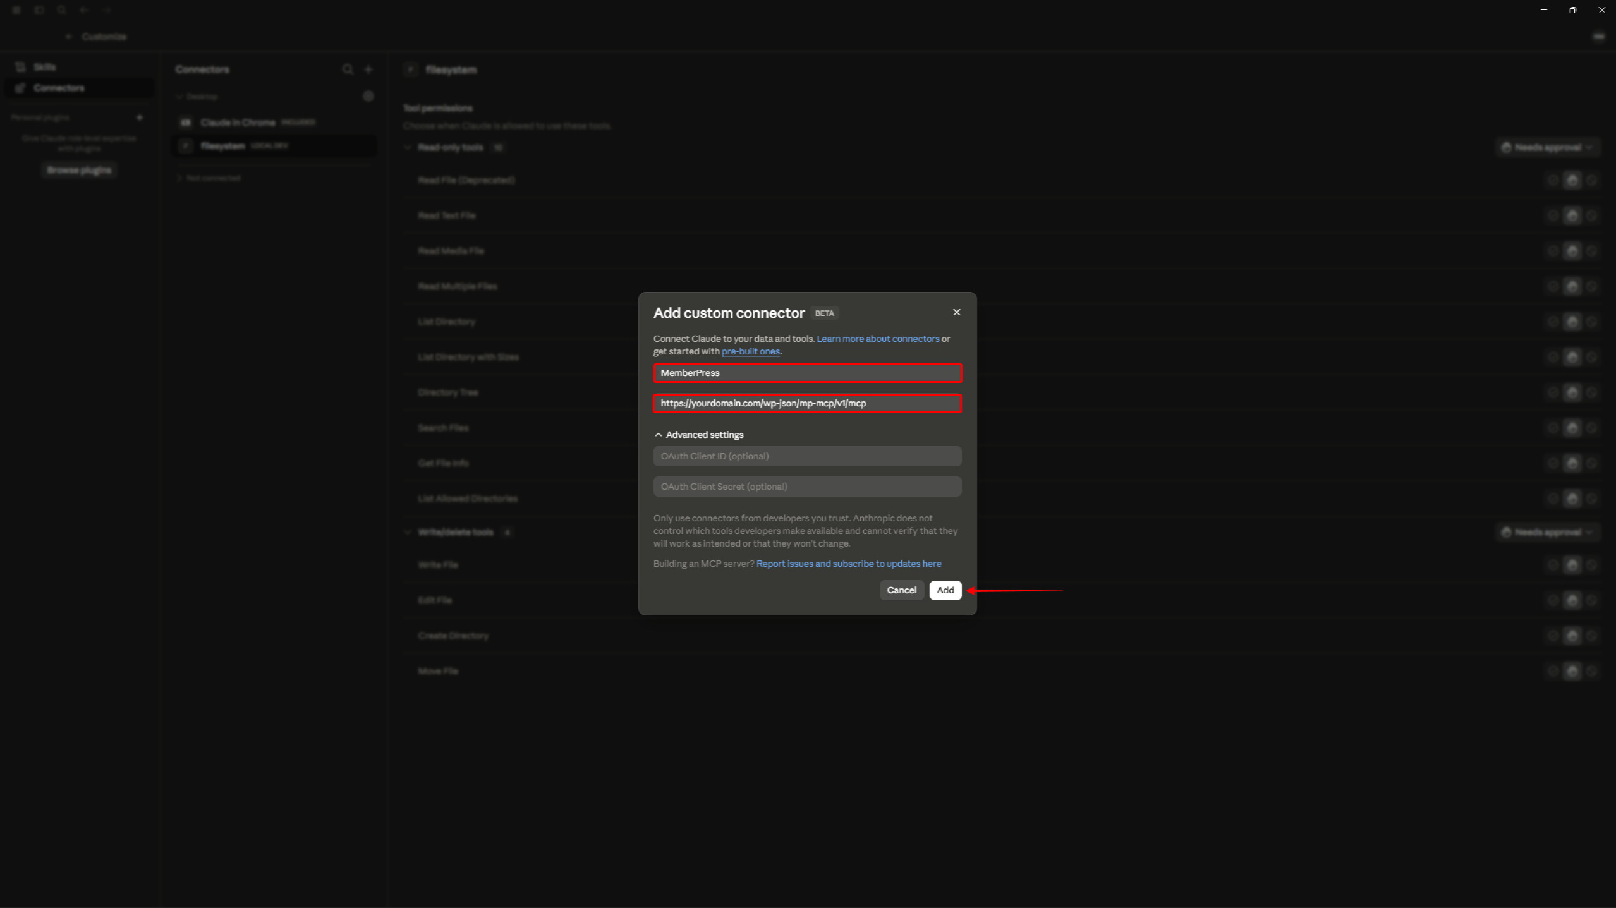Select Connectors in the left sidebar
Screen dimensions: 1616x908
tap(79, 88)
